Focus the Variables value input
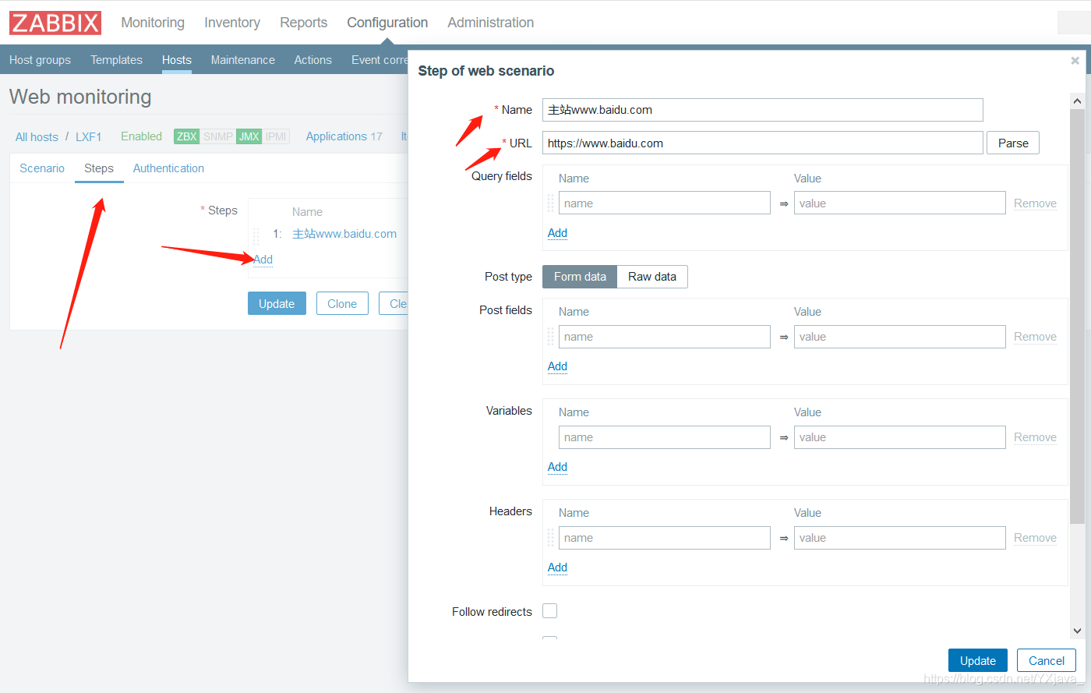The width and height of the screenshot is (1091, 693). tap(900, 437)
